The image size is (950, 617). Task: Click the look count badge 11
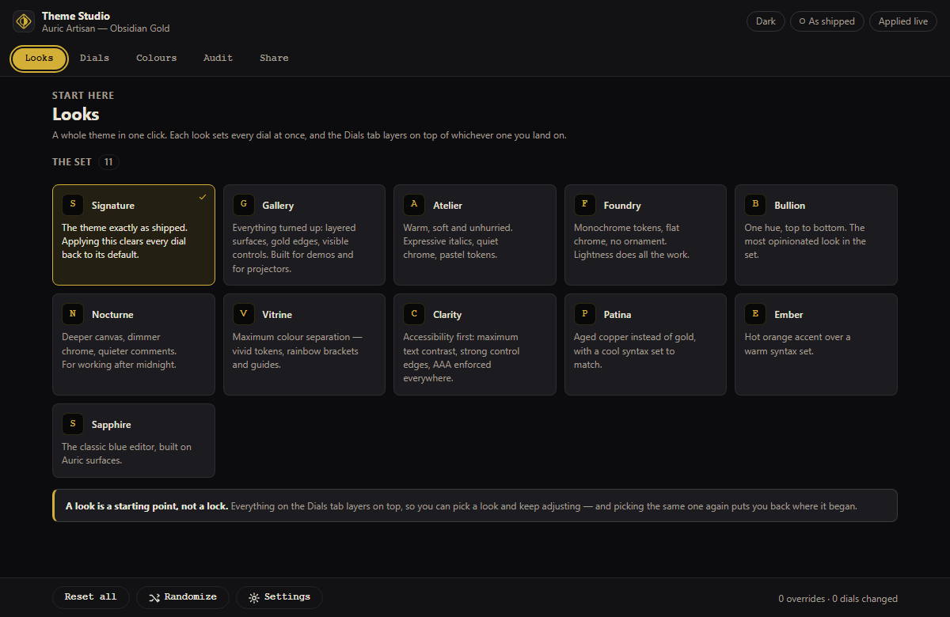pos(109,162)
